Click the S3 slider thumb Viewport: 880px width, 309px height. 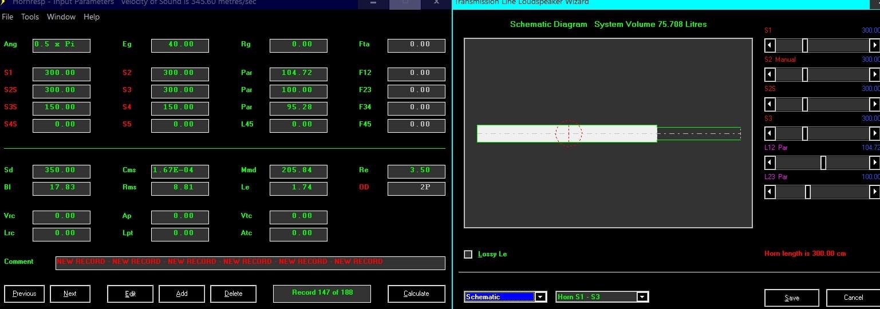(805, 133)
